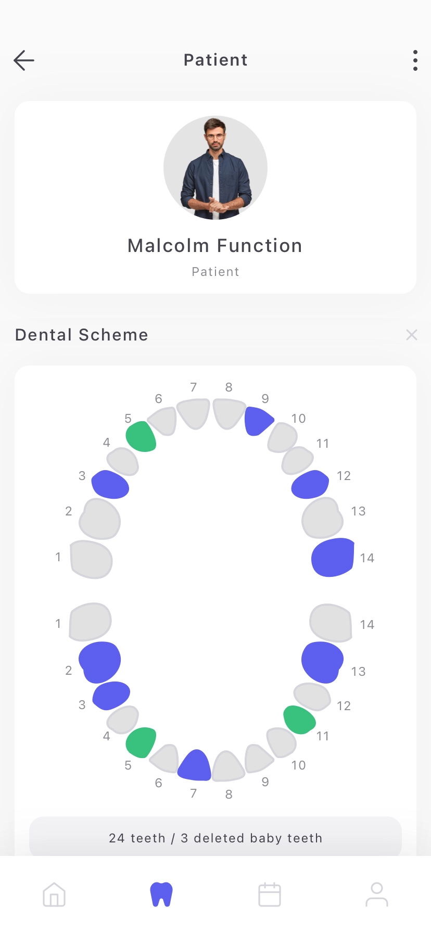The height and width of the screenshot is (933, 431).
Task: Select lower tooth number 13
Action: pos(322,662)
